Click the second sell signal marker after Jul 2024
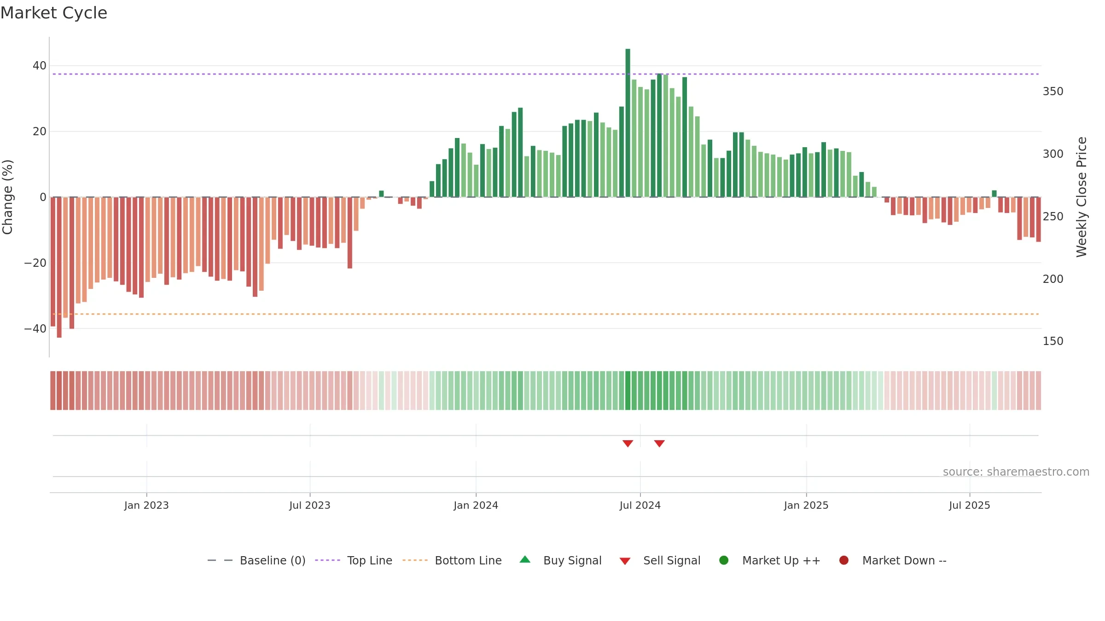This screenshot has width=1105, height=621. point(659,443)
